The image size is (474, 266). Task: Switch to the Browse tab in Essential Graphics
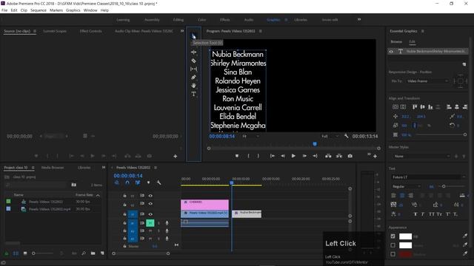tap(396, 41)
